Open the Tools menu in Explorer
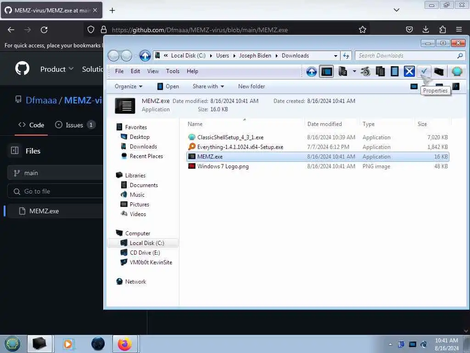 [x=173, y=71]
